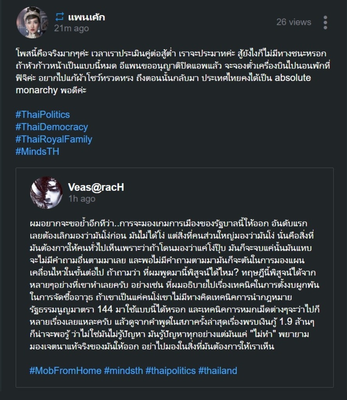This screenshot has width=347, height=400.
Task: Open the #MobFromHome hashtag
Action: click(x=65, y=370)
